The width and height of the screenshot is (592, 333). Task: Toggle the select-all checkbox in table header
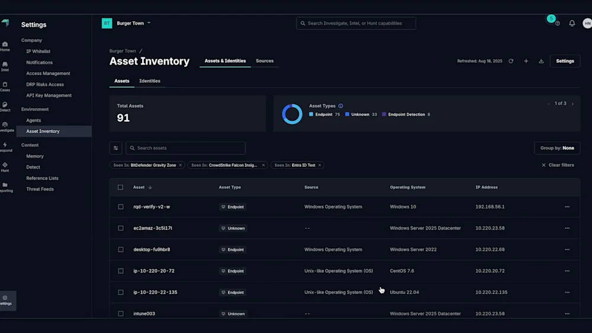click(x=121, y=187)
